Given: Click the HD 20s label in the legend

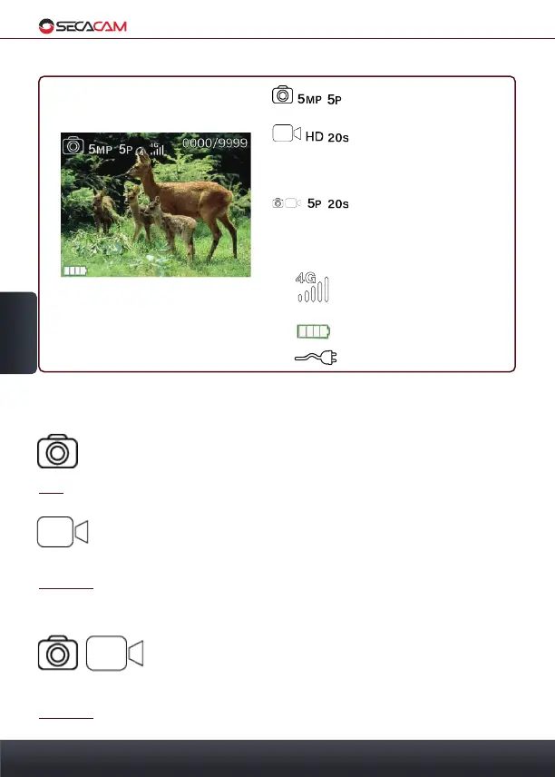Looking at the screenshot, I should (x=327, y=137).
